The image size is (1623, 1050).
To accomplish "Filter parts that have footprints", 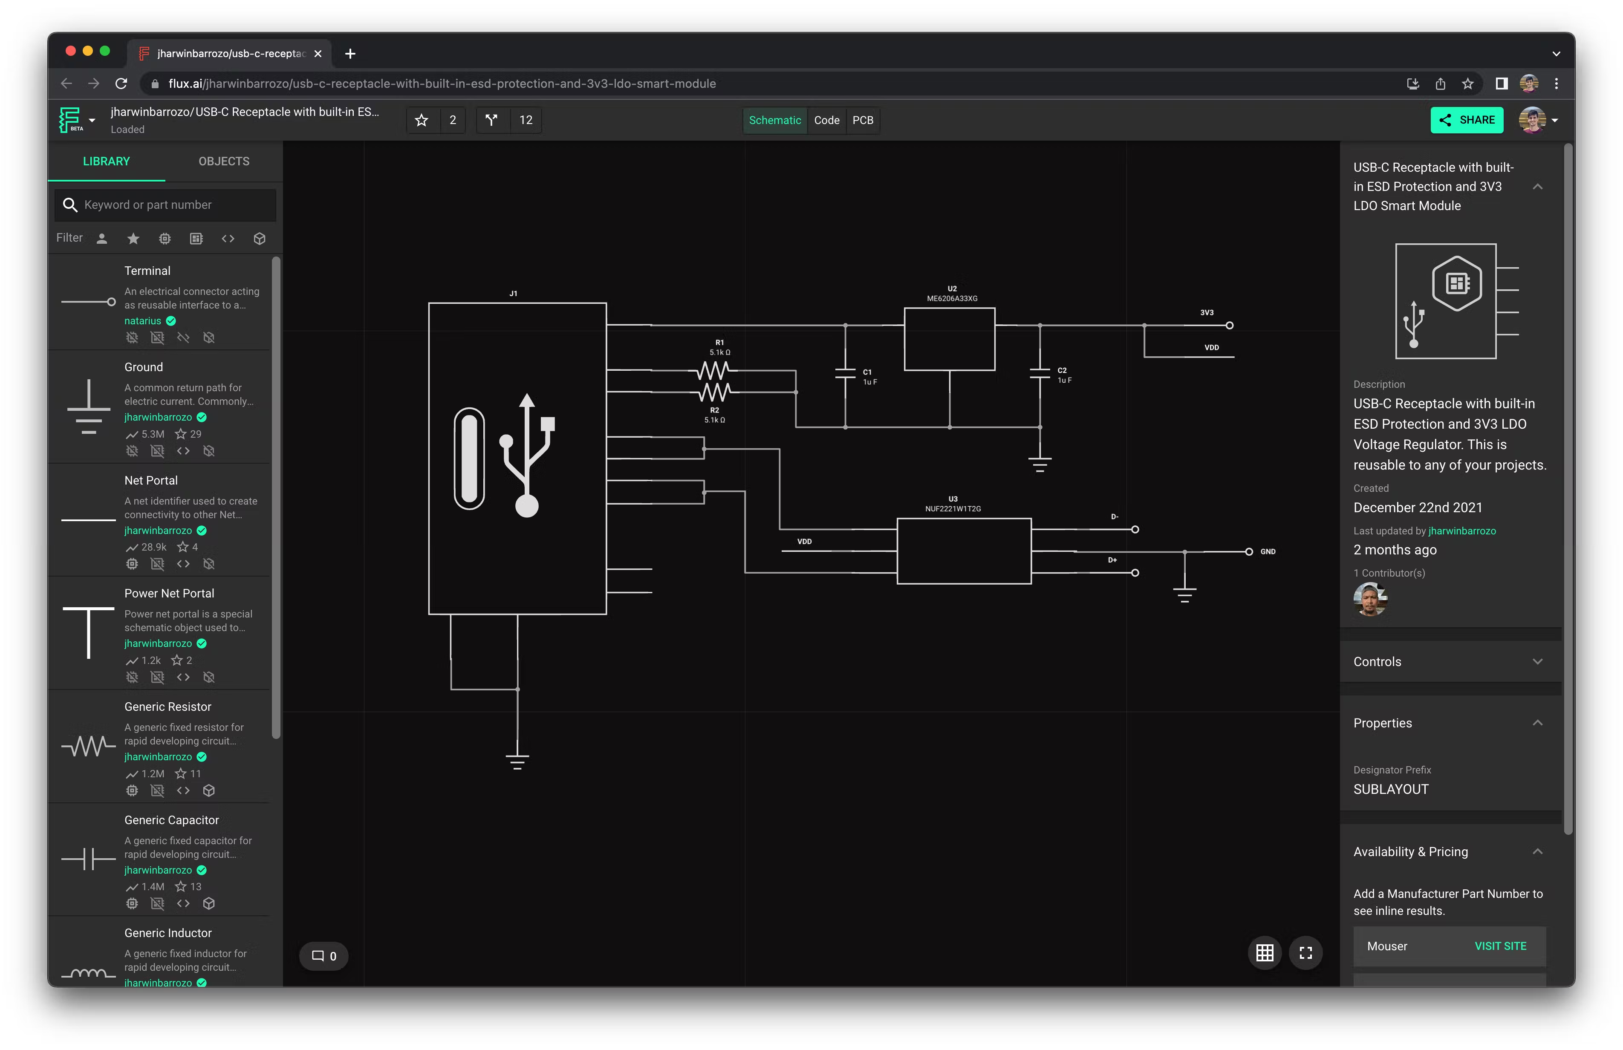I will coord(196,238).
